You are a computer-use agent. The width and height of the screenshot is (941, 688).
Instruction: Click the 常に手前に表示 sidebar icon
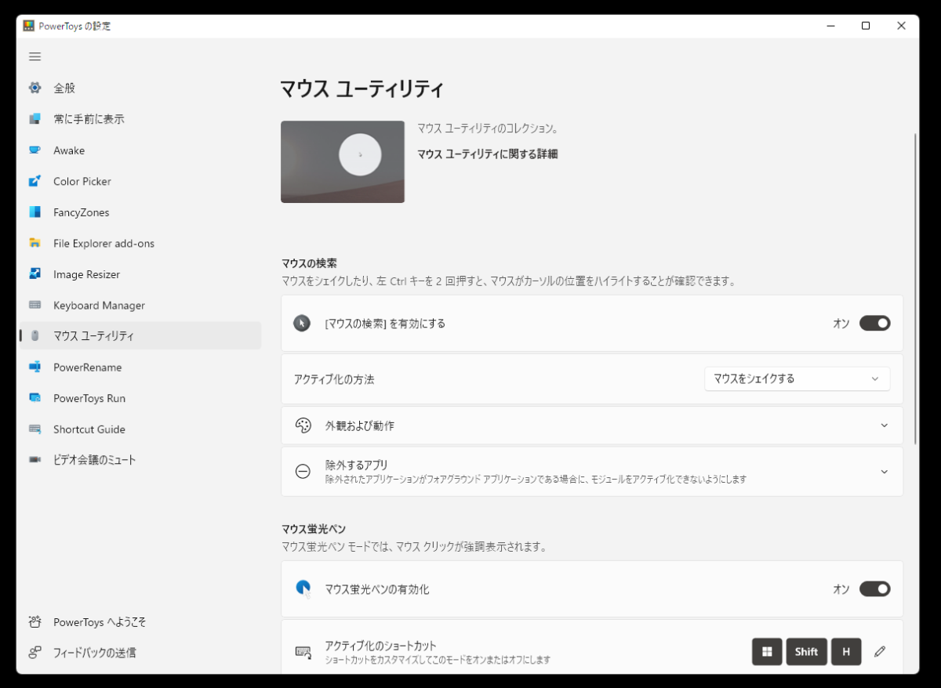[x=35, y=119]
